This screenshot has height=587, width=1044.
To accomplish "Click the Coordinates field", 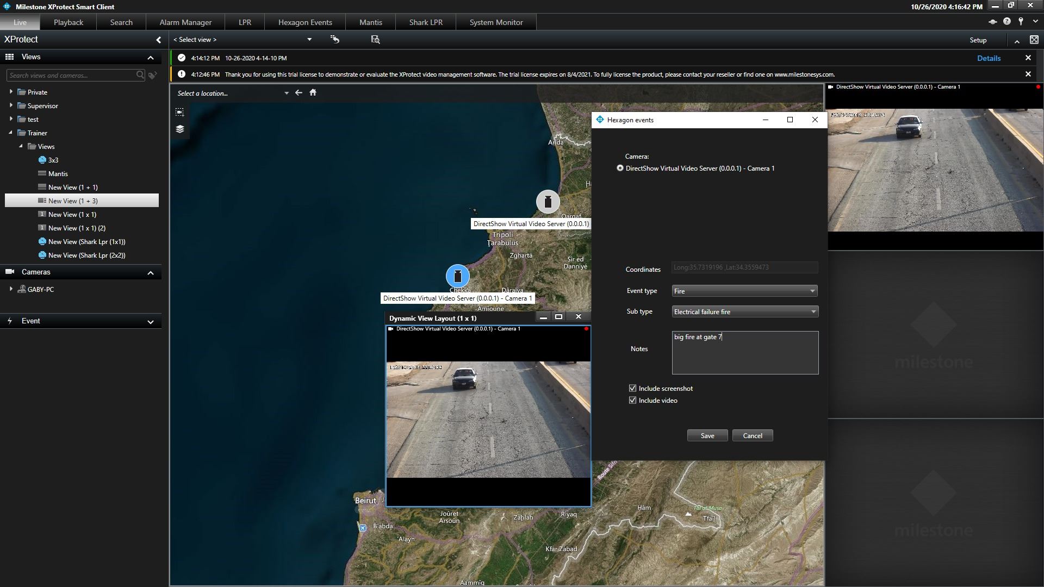I will [744, 267].
